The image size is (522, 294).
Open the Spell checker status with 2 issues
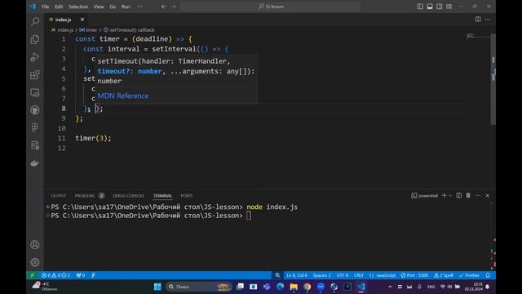tap(444, 275)
